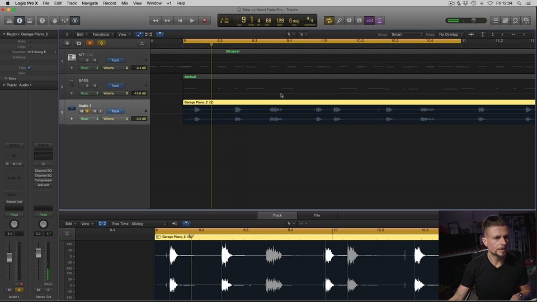Click Track button on BASS track
Image resolution: width=537 pixels, height=302 pixels.
115,86
